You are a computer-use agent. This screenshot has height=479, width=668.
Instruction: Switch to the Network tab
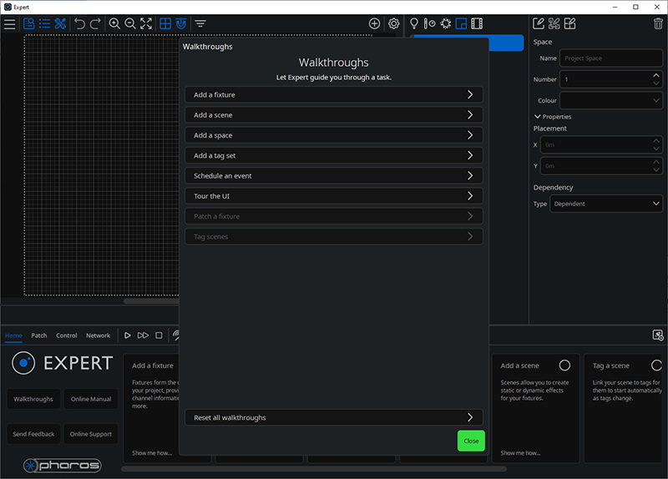click(x=98, y=335)
